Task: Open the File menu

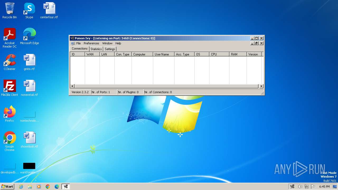Action: click(78, 43)
